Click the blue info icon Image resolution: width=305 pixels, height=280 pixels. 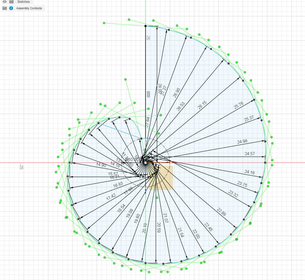[11, 8]
